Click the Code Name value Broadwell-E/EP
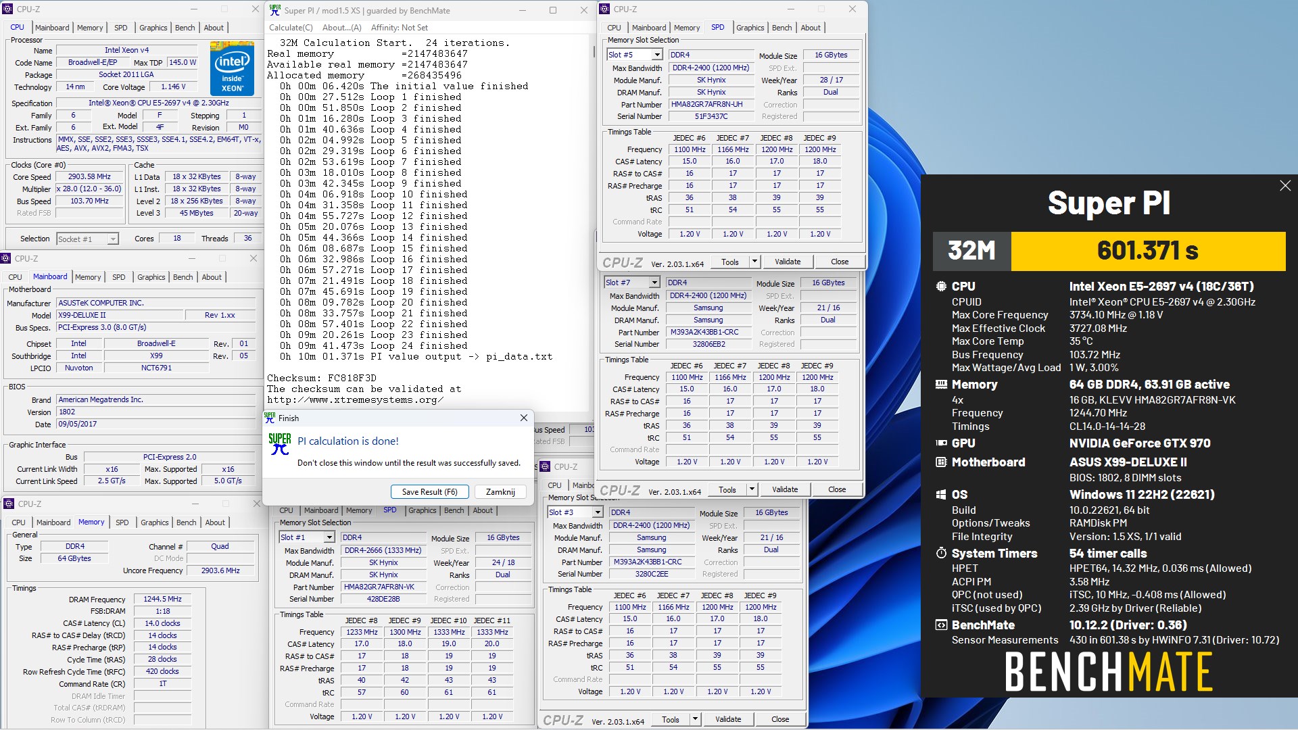The image size is (1298, 730). point(93,62)
